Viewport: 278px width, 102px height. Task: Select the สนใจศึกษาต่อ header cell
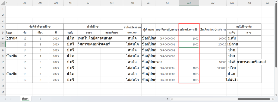244,27
